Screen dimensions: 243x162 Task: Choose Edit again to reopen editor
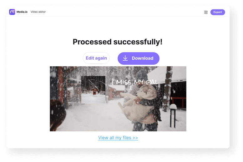[96, 58]
